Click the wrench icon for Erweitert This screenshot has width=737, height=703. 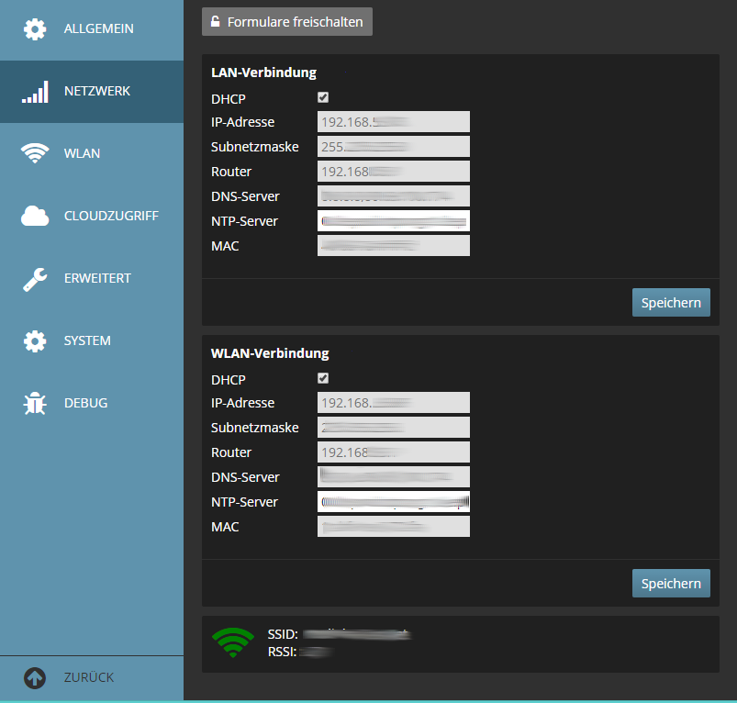pos(35,278)
